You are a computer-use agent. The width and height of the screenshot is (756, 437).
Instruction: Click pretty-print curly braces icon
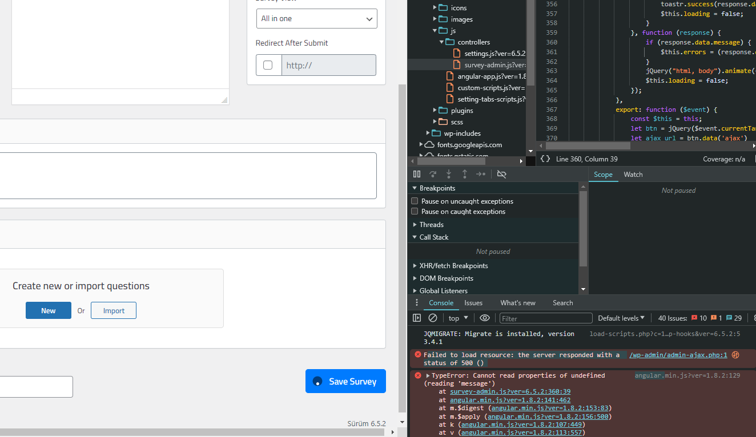[545, 159]
